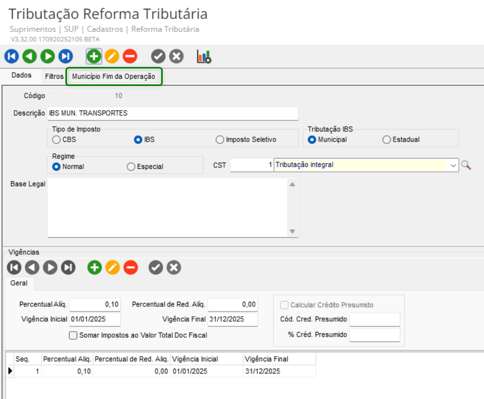Image resolution: width=484 pixels, height=399 pixels.
Task: Go to previous record in Vigências toolbar
Action: (32, 268)
